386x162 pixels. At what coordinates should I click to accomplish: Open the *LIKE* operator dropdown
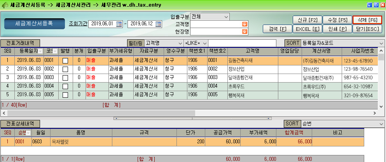point(204,43)
